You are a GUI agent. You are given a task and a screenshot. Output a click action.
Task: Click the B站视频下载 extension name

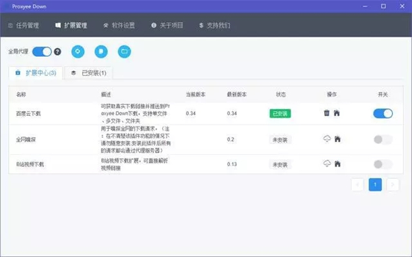pos(30,164)
